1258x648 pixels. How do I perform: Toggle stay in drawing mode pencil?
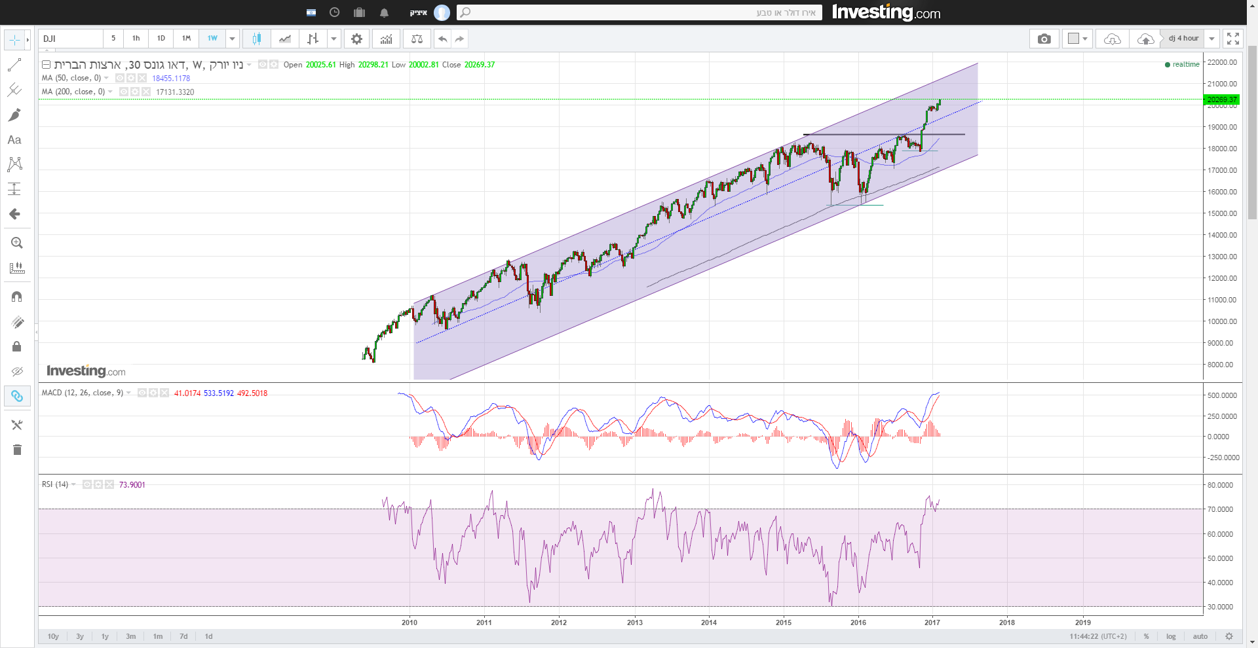17,321
